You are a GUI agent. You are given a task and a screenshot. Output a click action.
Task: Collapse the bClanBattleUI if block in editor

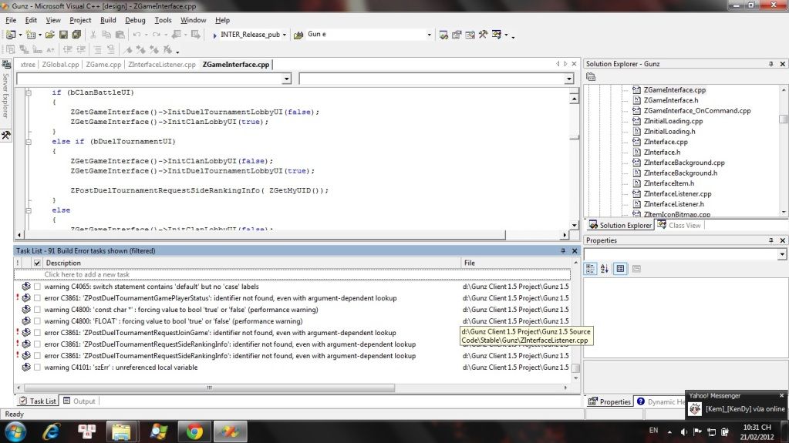(x=29, y=92)
